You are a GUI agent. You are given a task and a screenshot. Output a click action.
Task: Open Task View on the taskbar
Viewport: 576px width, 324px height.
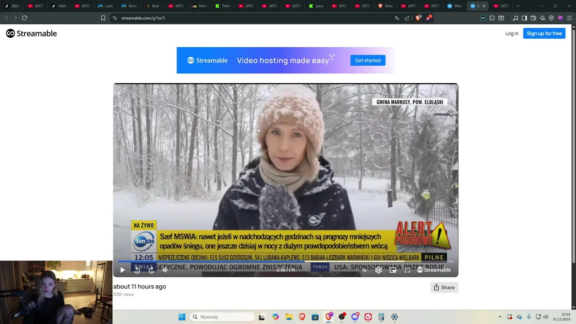262,317
